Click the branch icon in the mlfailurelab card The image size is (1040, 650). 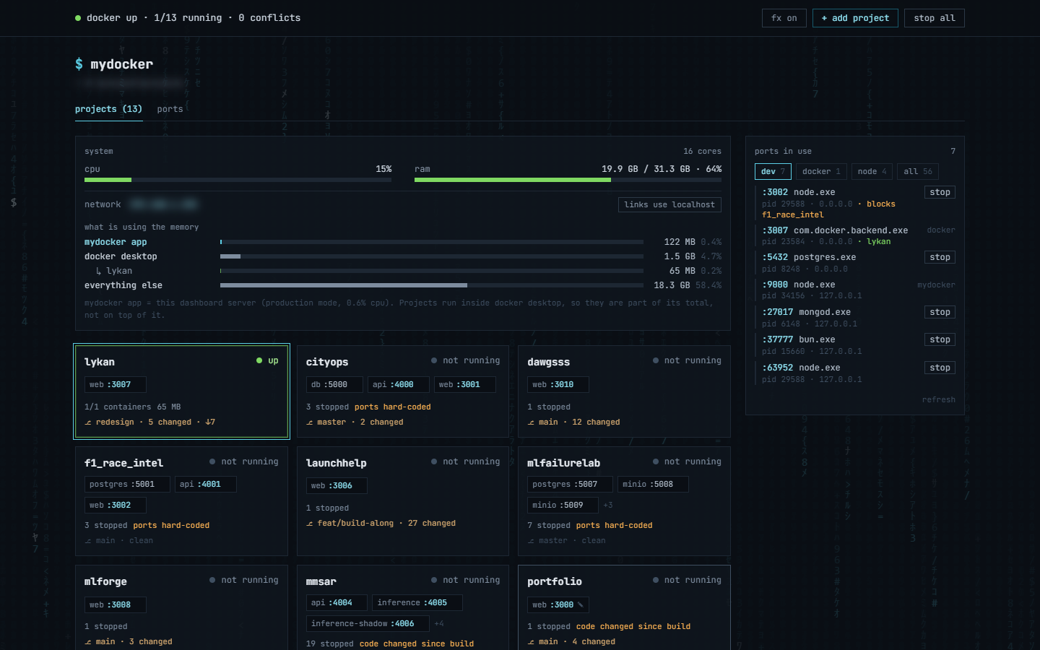click(531, 541)
